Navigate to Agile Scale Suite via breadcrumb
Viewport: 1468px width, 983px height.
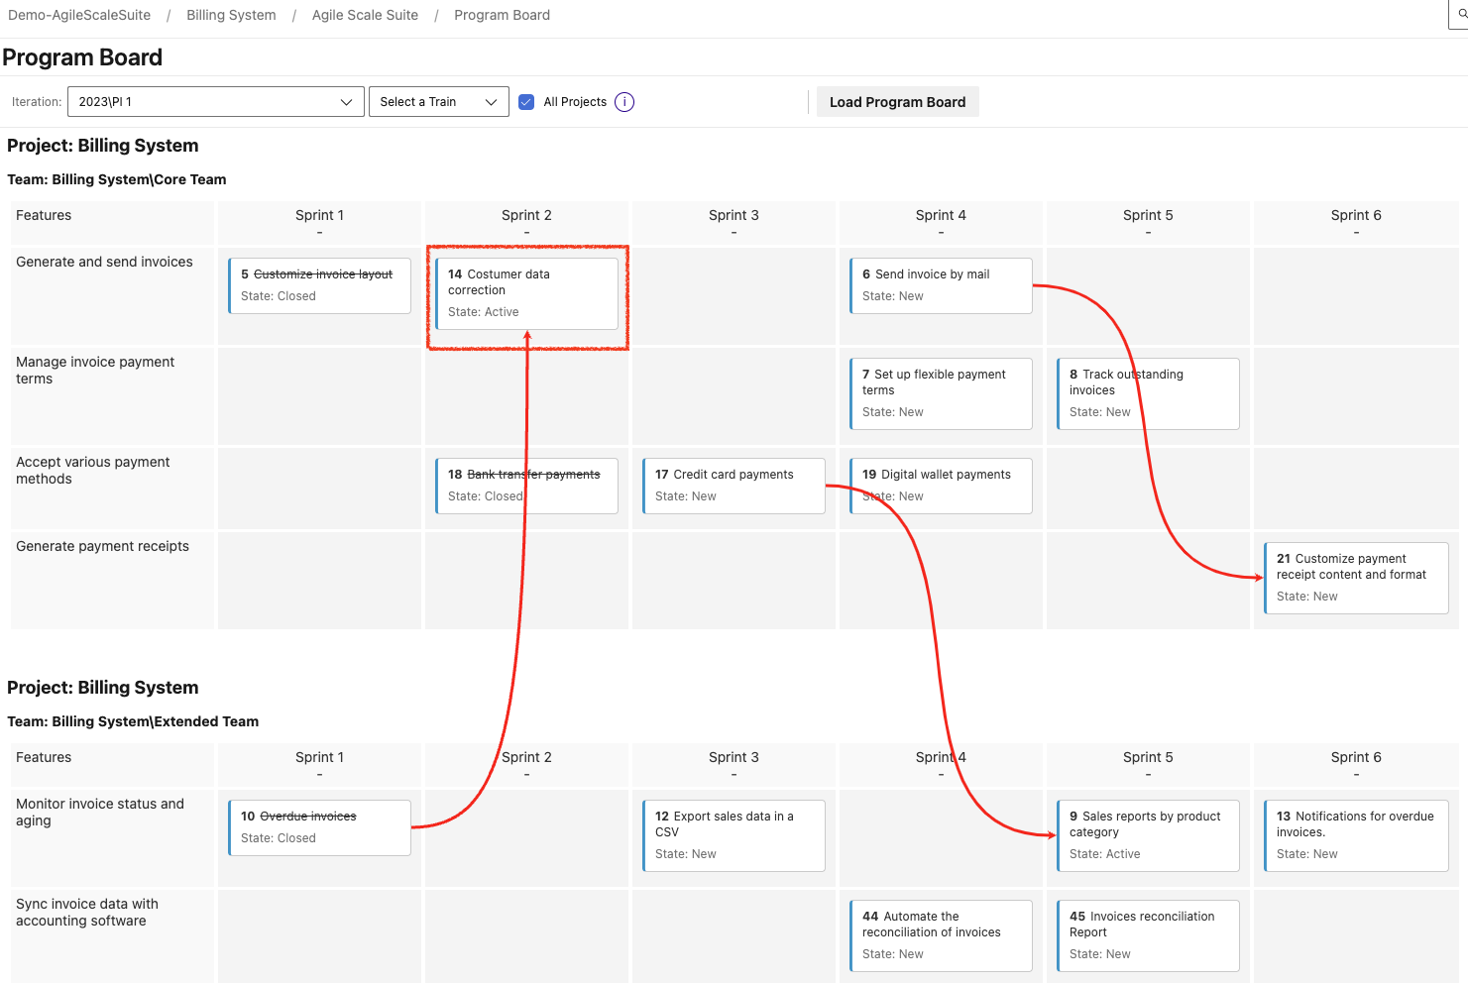click(364, 15)
